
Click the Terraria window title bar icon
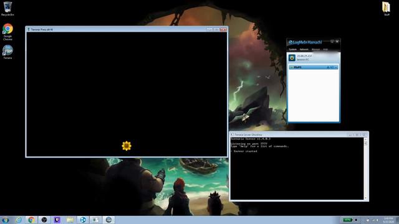(x=29, y=29)
